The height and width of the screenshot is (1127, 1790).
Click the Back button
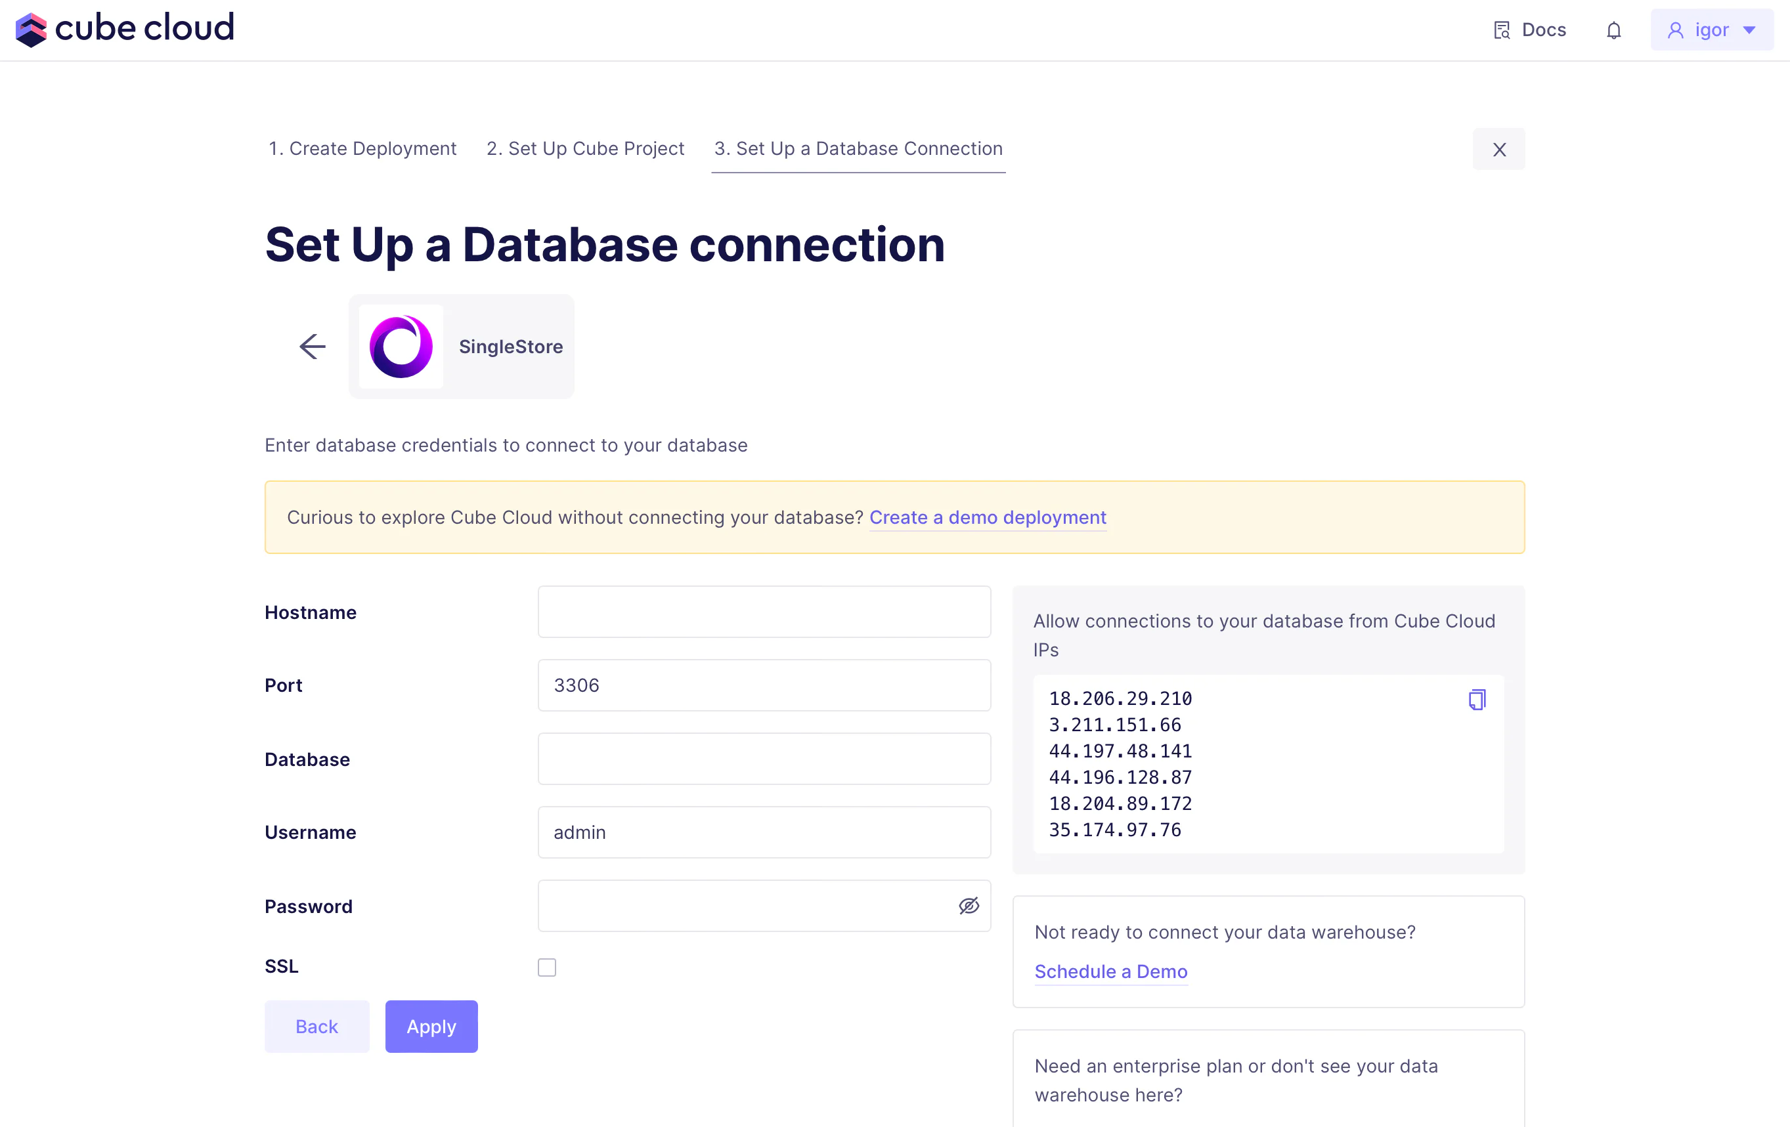317,1026
